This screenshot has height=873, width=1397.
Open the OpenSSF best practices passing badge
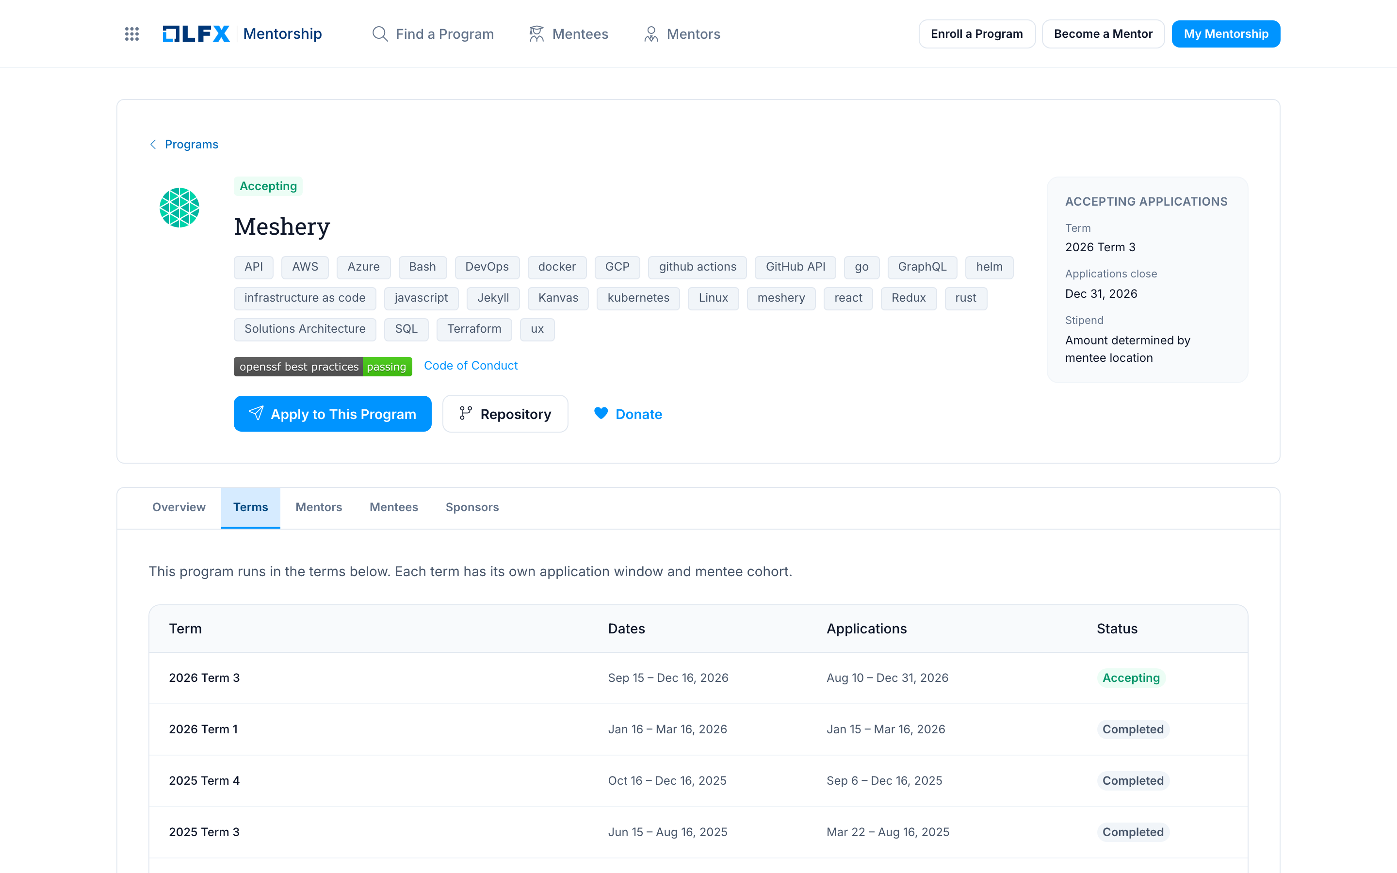pyautogui.click(x=323, y=367)
